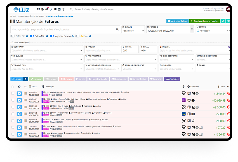Expand the Proprietário dropdown
The width and height of the screenshot is (238, 162).
pyautogui.click(x=155, y=60)
